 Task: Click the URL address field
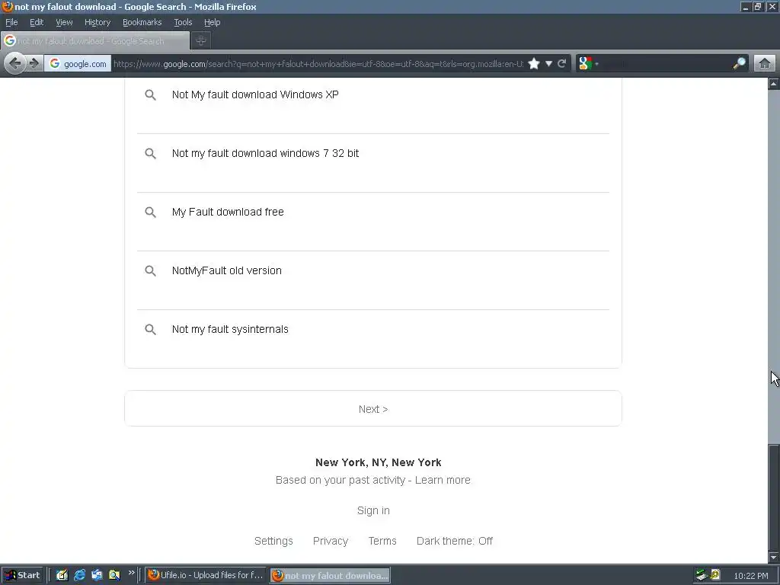pyautogui.click(x=318, y=64)
